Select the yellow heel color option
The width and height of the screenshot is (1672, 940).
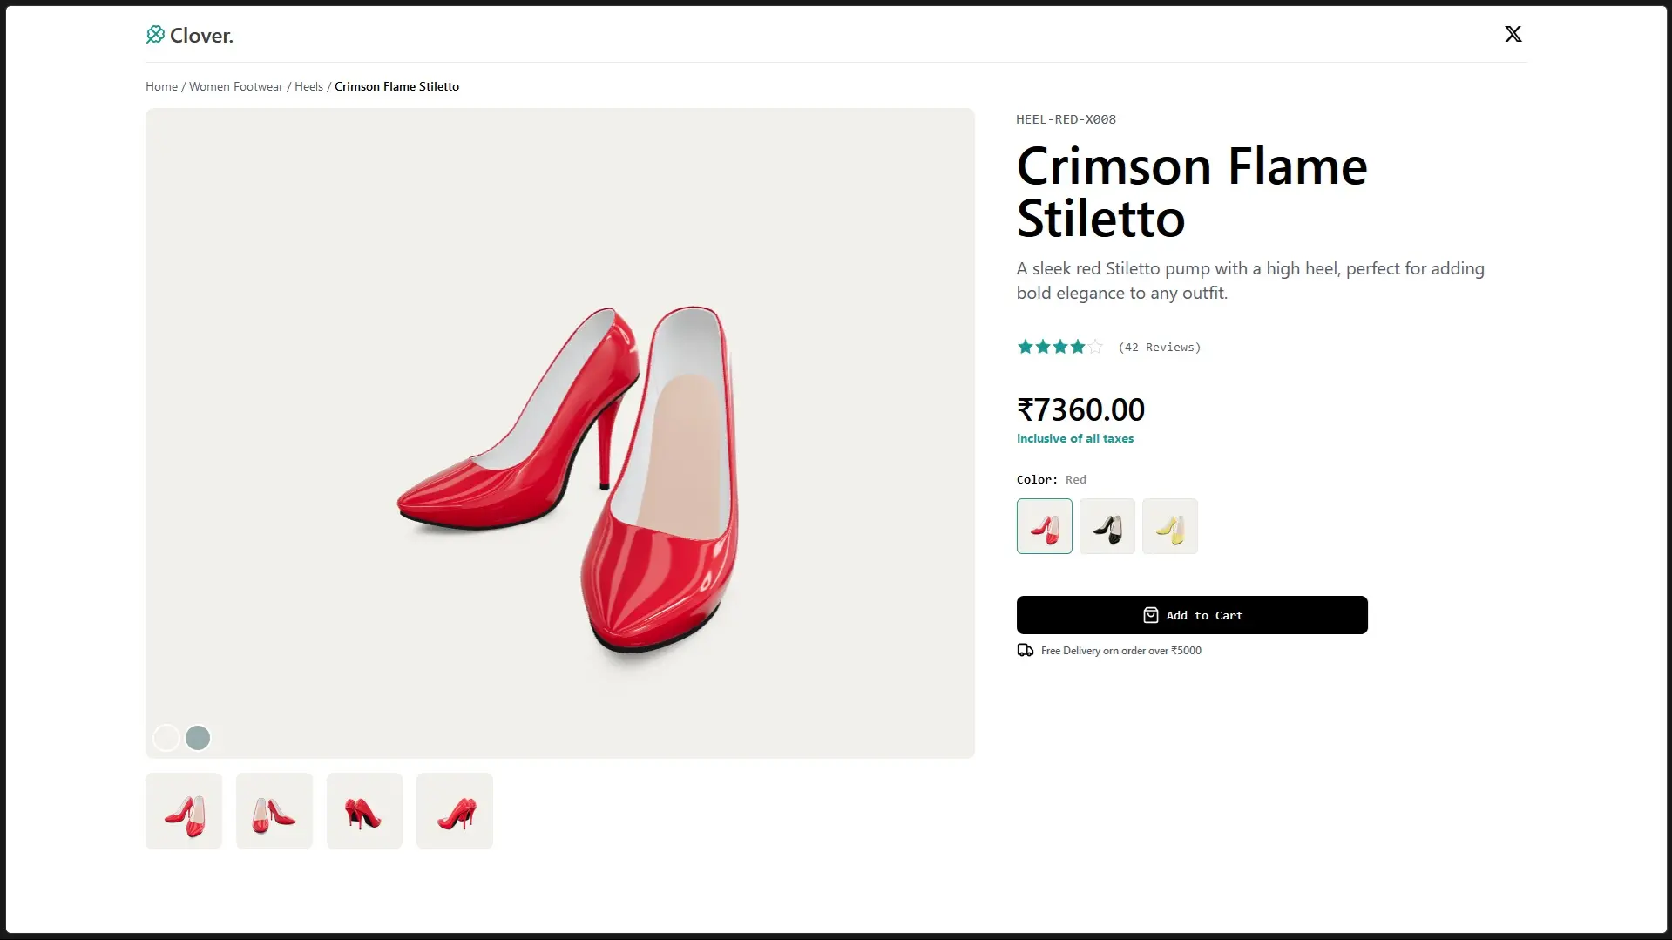pyautogui.click(x=1170, y=526)
